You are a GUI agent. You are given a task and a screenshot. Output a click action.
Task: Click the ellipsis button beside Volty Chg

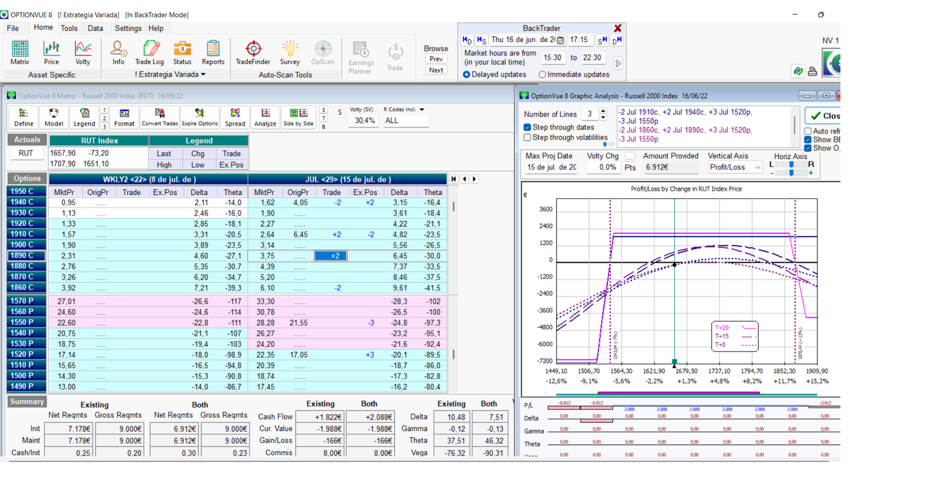[x=630, y=156]
